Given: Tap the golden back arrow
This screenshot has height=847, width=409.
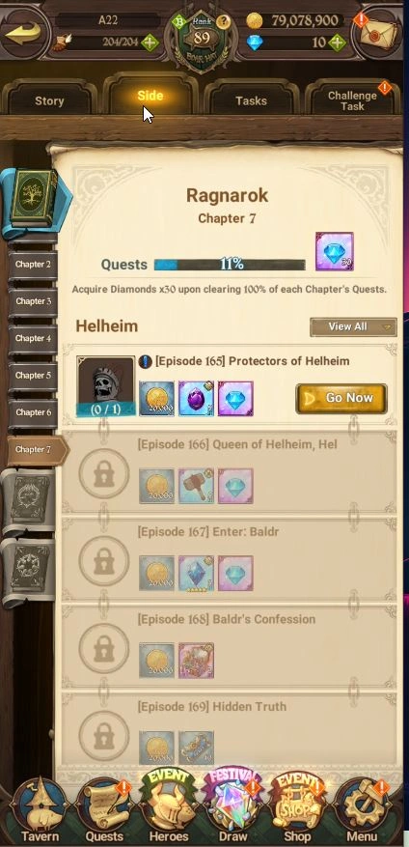Looking at the screenshot, I should pyautogui.click(x=22, y=33).
